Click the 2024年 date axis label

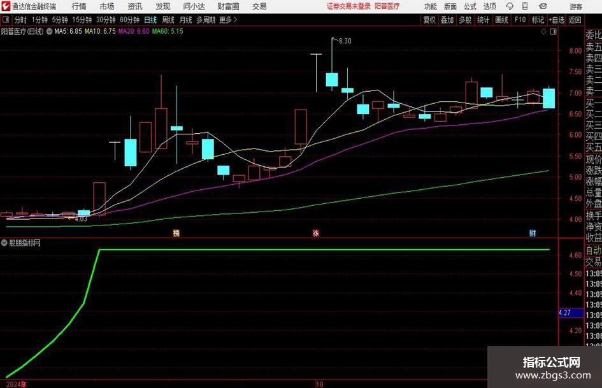coord(17,384)
